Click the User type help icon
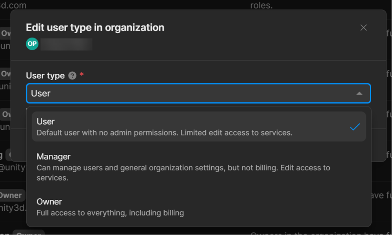 click(72, 76)
